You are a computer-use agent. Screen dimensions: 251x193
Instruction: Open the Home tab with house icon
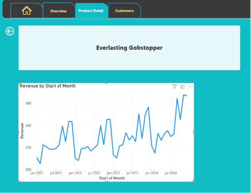[27, 10]
